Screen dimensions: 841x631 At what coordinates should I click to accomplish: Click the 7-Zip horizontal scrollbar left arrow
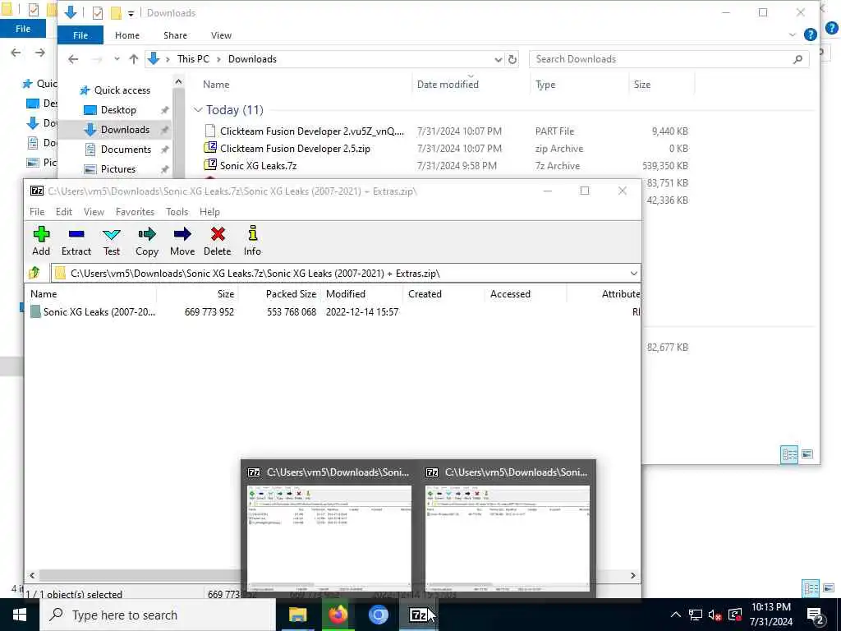click(x=32, y=575)
